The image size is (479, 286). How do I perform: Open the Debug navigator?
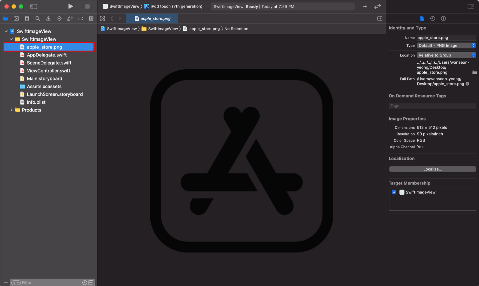click(x=70, y=18)
